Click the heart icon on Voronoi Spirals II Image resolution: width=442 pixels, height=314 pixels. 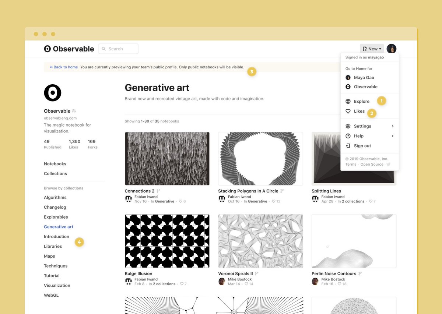[x=246, y=284]
